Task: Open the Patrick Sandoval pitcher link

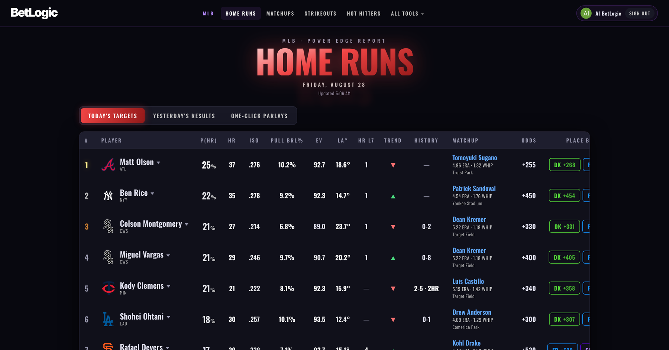Action: [474, 188]
